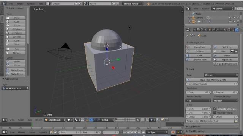The width and height of the screenshot is (243, 136).
Task: Toggle Fluid render camera icon
Action: click(232, 51)
